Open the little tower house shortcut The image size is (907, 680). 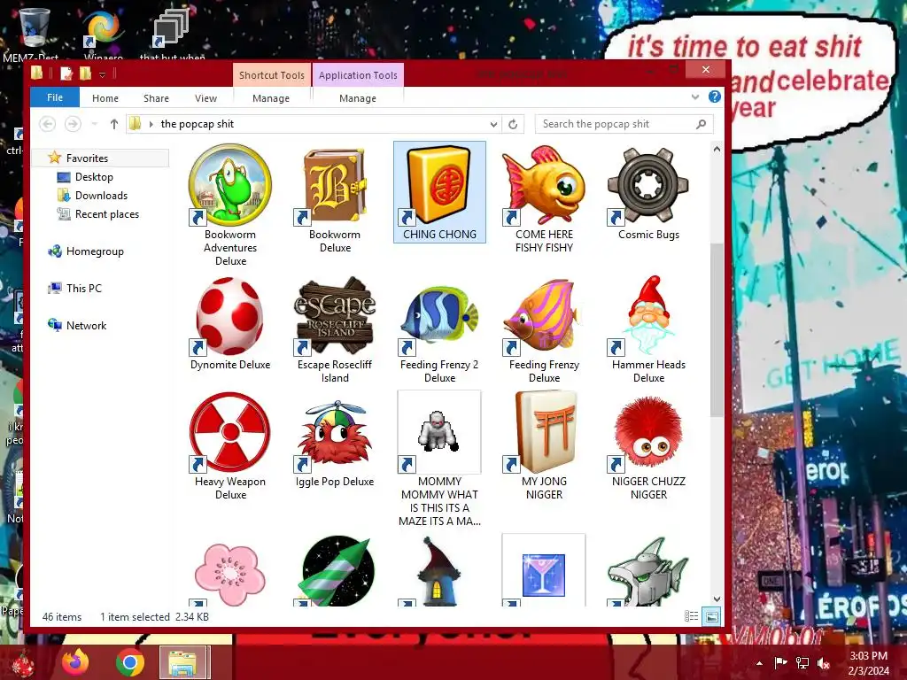tap(439, 571)
